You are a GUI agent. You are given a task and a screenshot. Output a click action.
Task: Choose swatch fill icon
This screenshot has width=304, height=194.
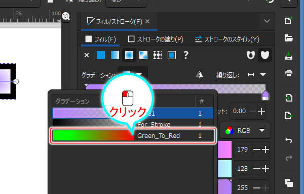[172, 55]
